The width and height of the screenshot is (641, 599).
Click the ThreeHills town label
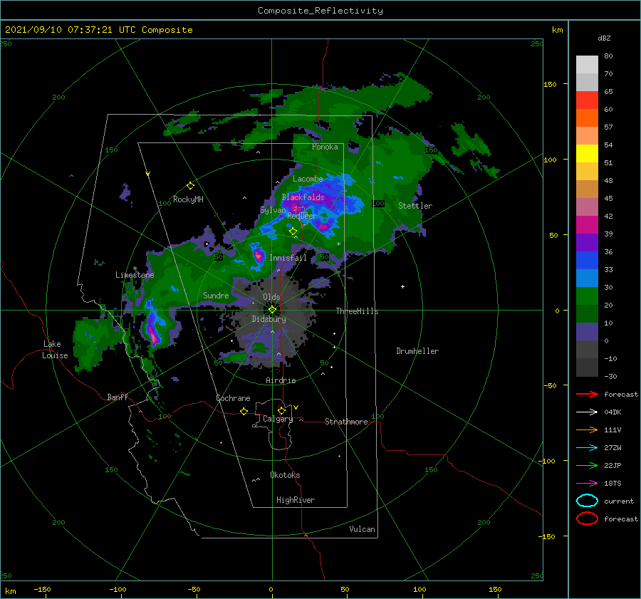[357, 311]
